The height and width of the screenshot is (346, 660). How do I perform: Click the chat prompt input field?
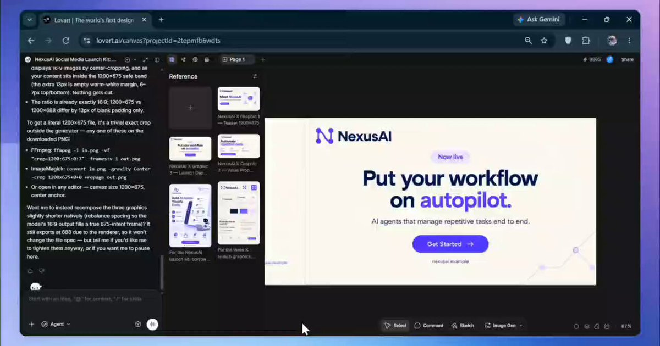[x=91, y=299]
